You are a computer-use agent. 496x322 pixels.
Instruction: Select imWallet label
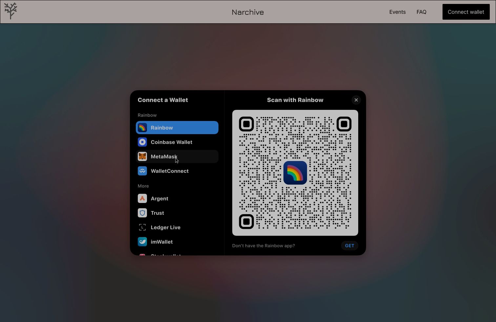162,242
